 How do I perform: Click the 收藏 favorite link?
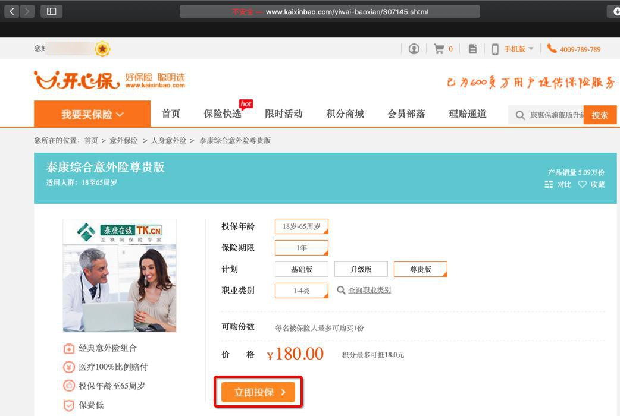click(x=597, y=184)
